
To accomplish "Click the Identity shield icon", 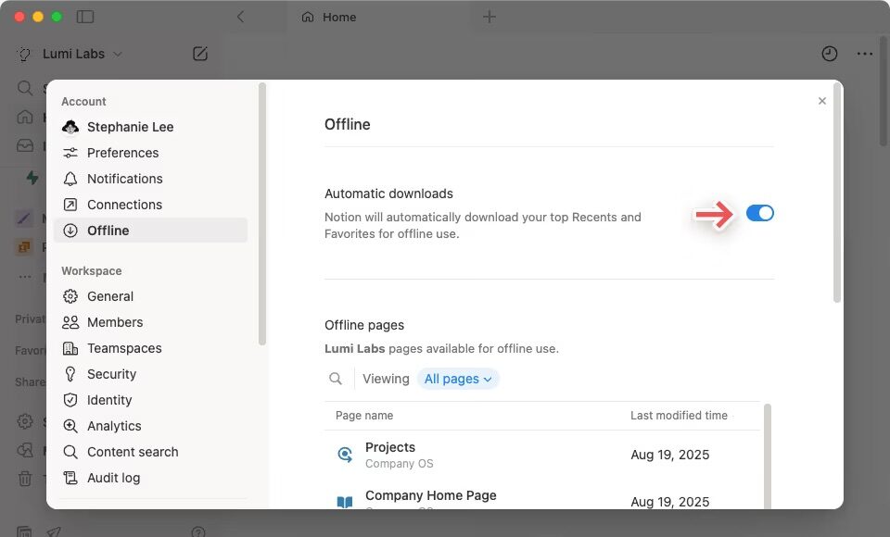I will tap(70, 400).
